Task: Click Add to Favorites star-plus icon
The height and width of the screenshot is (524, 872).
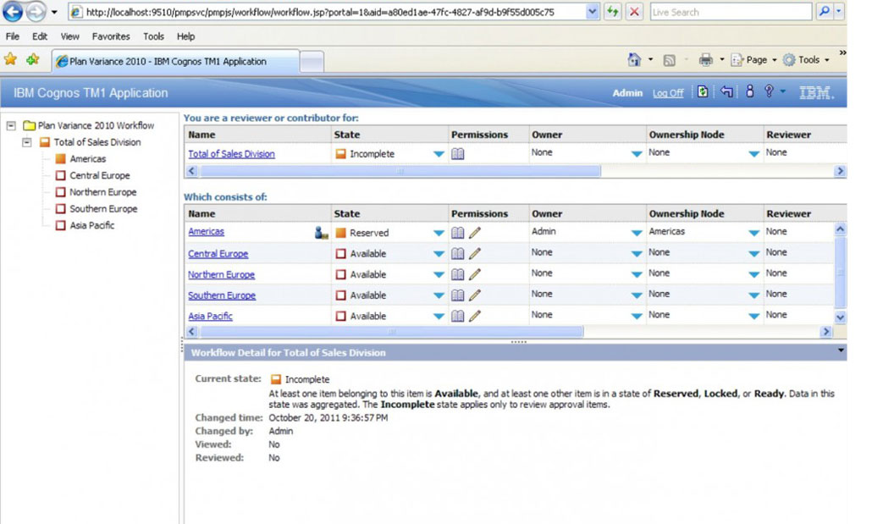Action: [33, 59]
